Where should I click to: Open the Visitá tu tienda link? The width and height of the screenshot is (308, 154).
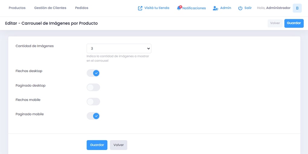pyautogui.click(x=157, y=8)
